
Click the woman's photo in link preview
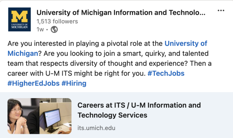pyautogui.click(x=23, y=116)
